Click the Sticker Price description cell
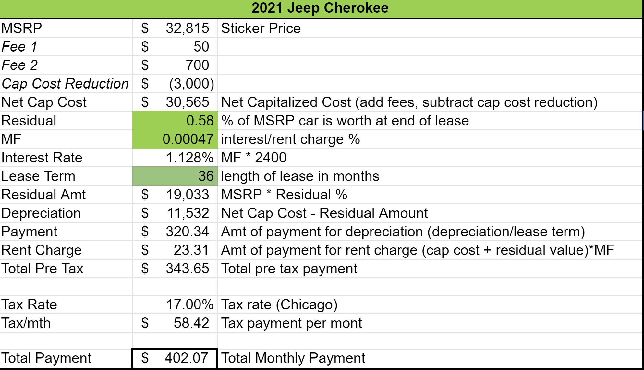Viewport: 644px width, 370px height. 430,28
